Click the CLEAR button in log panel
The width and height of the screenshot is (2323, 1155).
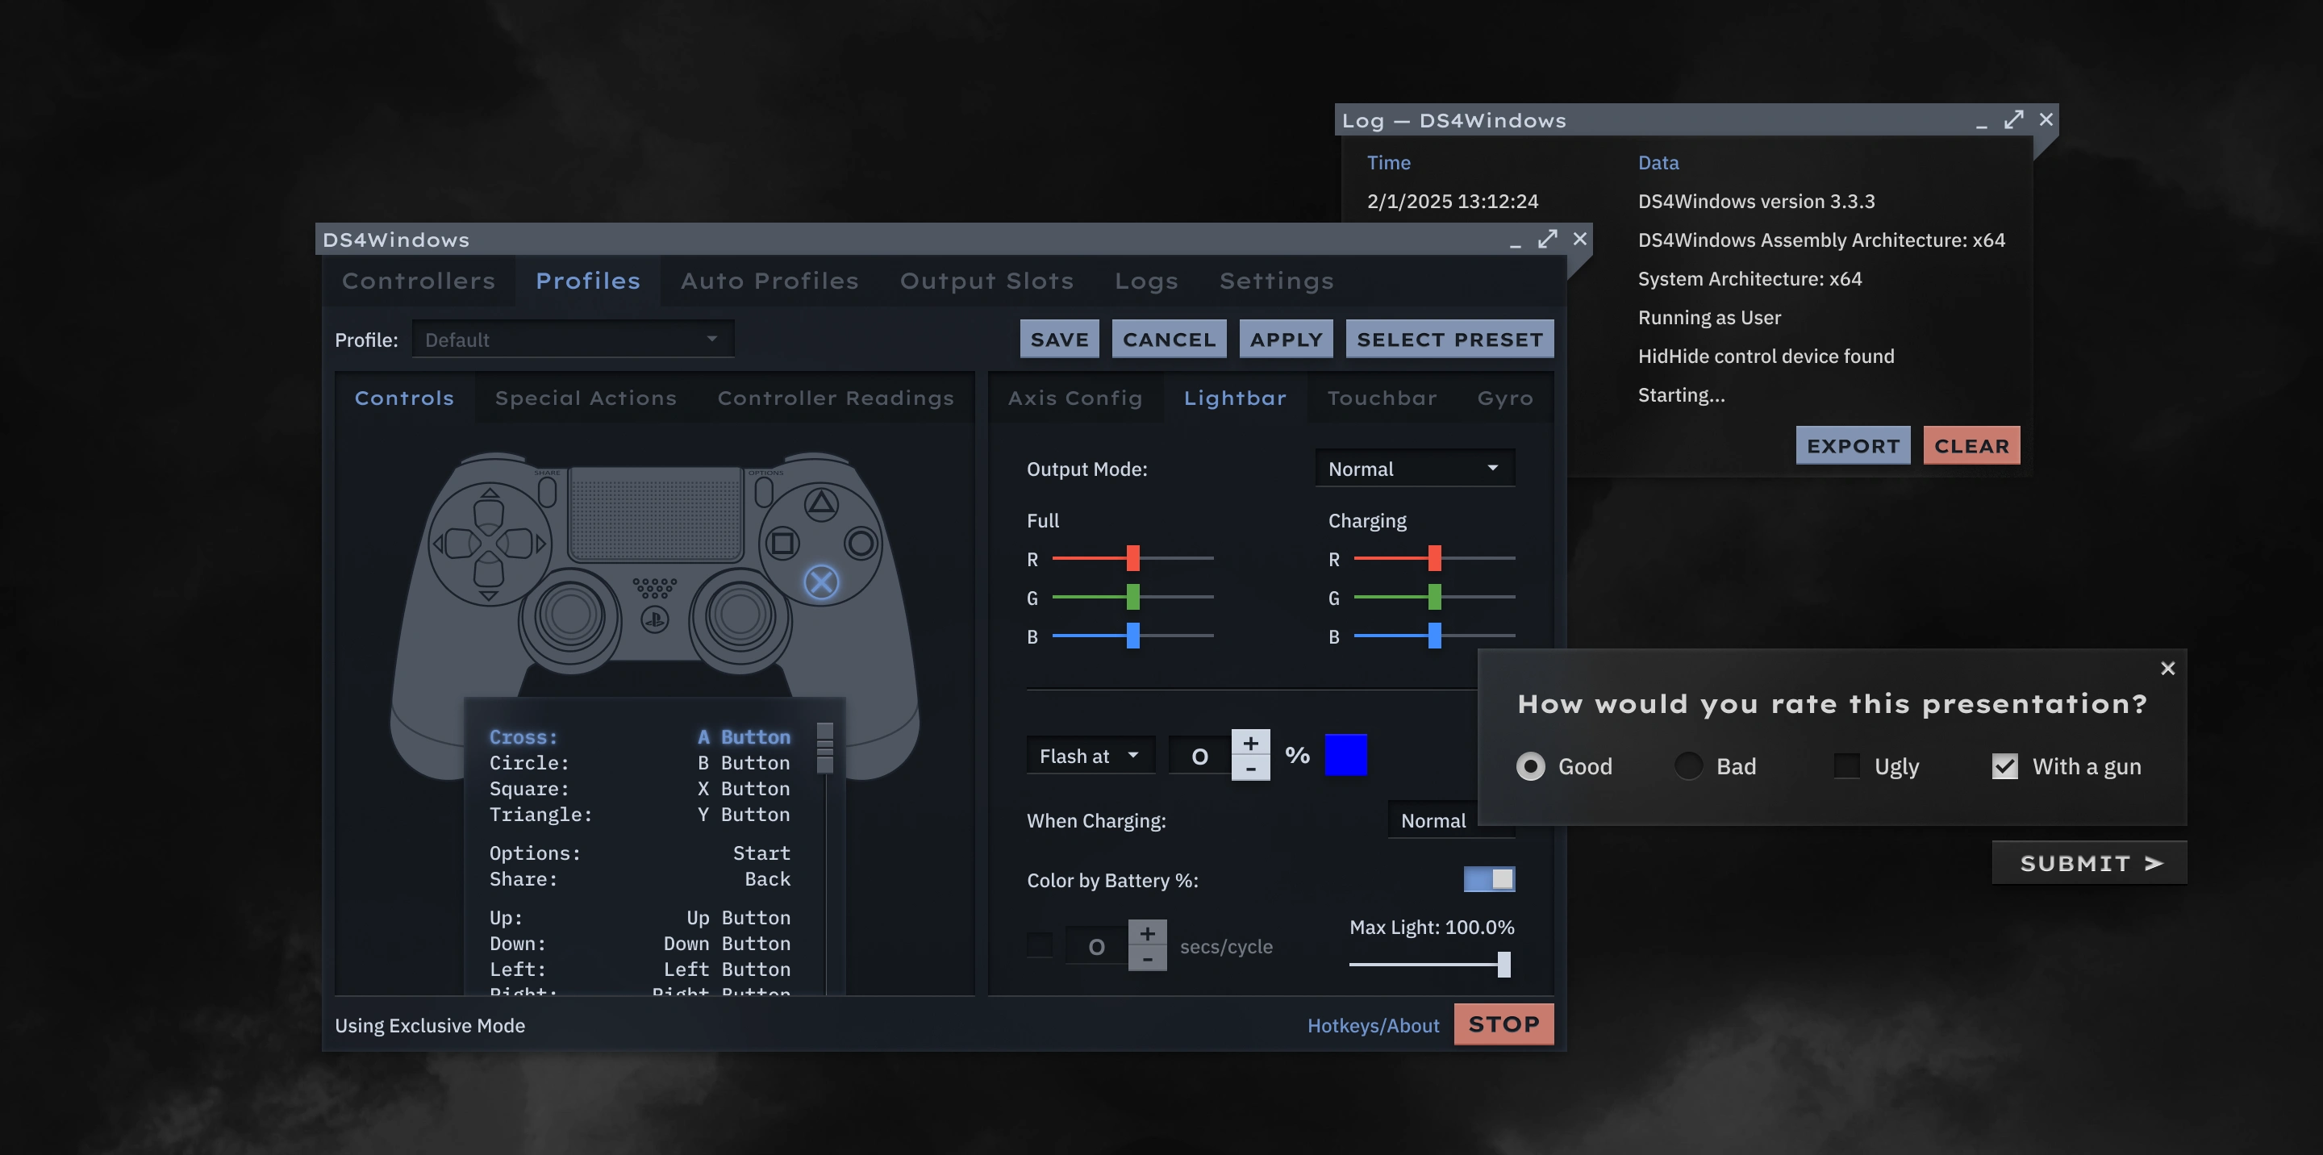tap(1971, 444)
